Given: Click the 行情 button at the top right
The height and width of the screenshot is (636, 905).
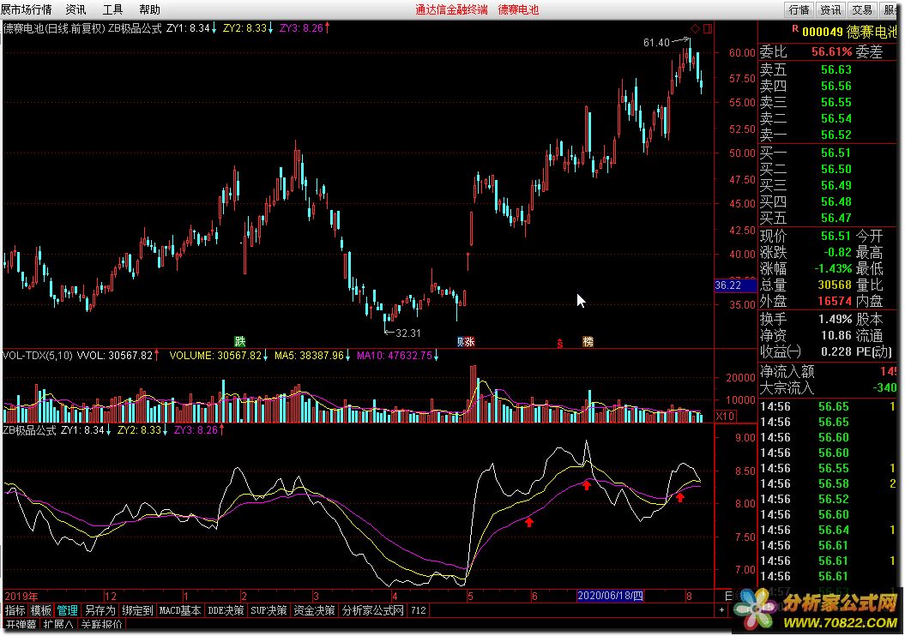Looking at the screenshot, I should (x=799, y=9).
